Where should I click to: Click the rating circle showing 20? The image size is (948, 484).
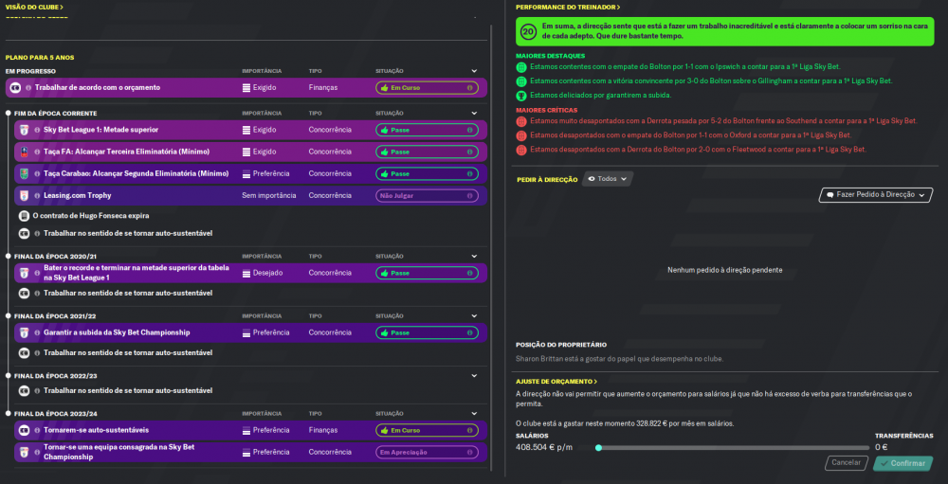[x=528, y=32]
